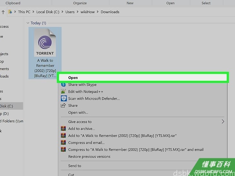Navigate to wikiHow folder in breadcrumb
This screenshot has width=235, height=176.
[x=87, y=12]
